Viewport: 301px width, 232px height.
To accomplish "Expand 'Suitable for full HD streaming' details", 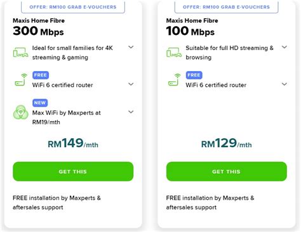I will pos(284,47).
